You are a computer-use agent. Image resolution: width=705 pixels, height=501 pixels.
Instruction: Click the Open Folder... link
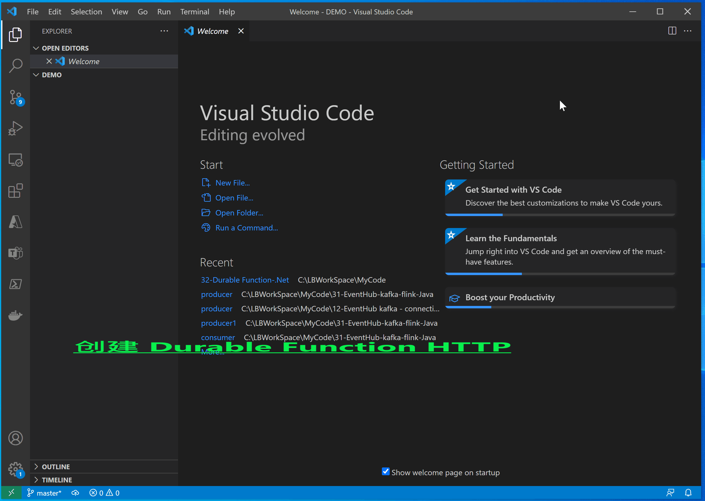tap(239, 213)
